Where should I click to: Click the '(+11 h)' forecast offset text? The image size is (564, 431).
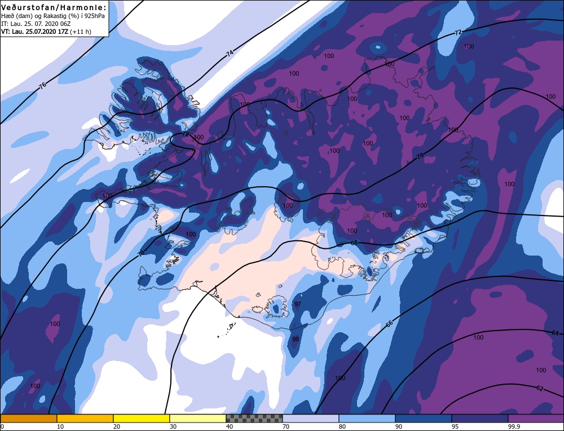(x=81, y=32)
